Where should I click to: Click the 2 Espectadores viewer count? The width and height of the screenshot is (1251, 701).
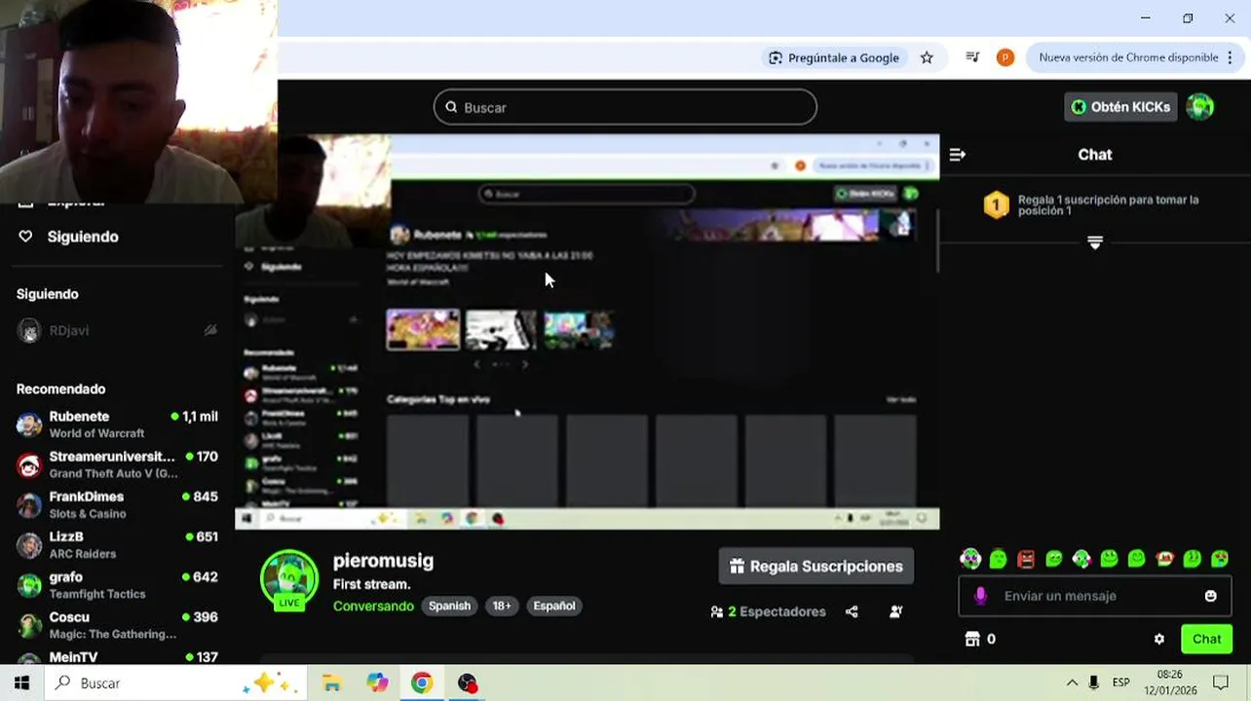[x=768, y=611]
